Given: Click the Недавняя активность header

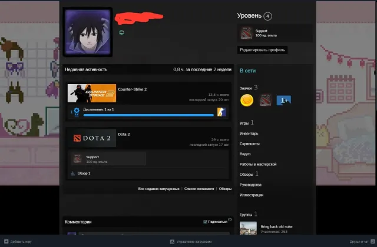Looking at the screenshot, I should point(86,69).
